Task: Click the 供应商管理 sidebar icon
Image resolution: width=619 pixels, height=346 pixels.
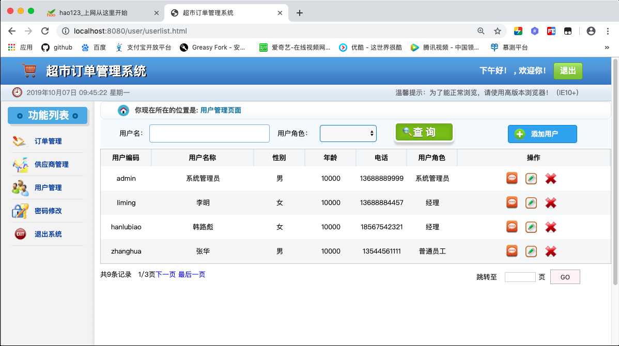Action: click(x=20, y=165)
